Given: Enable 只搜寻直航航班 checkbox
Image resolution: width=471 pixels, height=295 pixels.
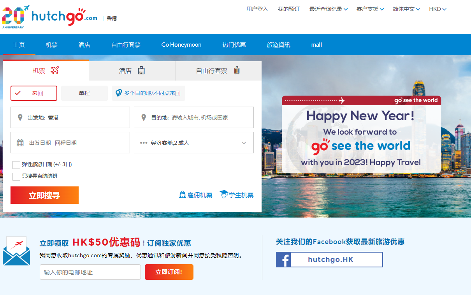Looking at the screenshot, I should coord(16,176).
